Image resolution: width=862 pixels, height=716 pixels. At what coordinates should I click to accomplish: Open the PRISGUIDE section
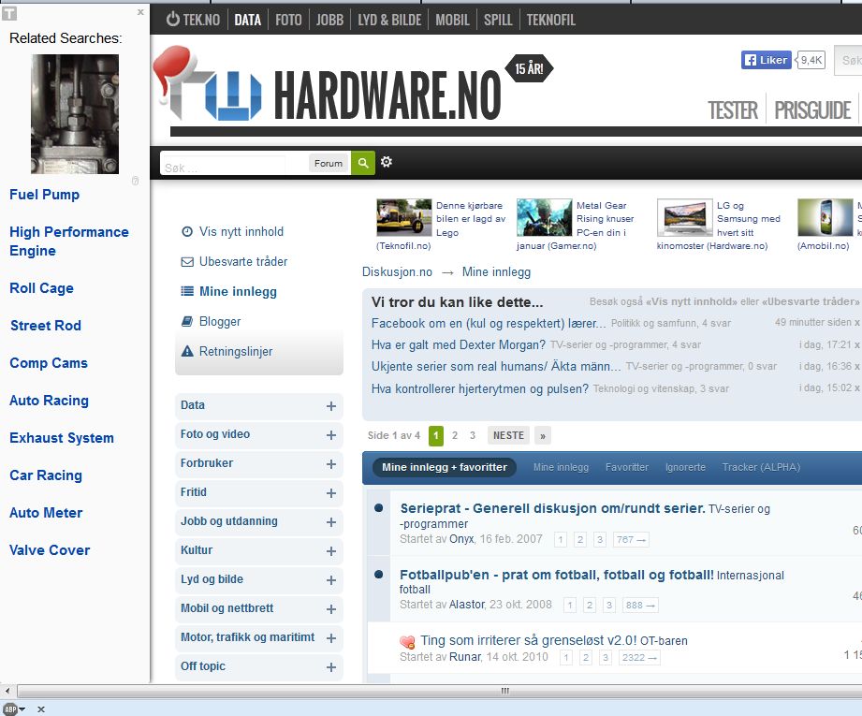(812, 110)
